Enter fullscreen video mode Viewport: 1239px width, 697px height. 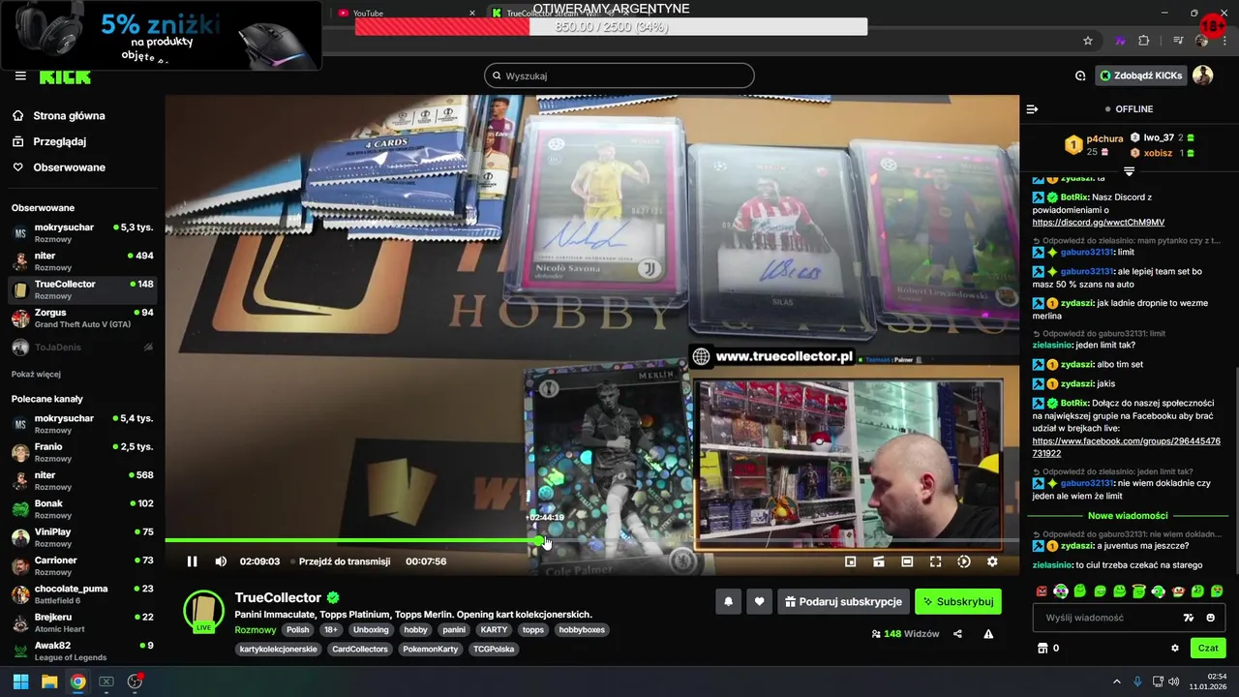(x=935, y=561)
